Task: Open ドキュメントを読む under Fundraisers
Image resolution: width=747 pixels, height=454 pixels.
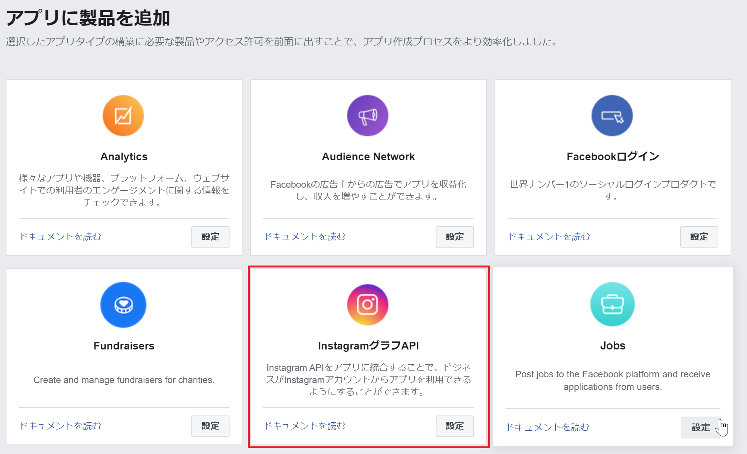Action: (60, 426)
